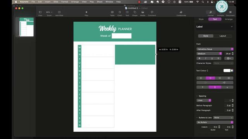Toggle underline formatting

212,58
